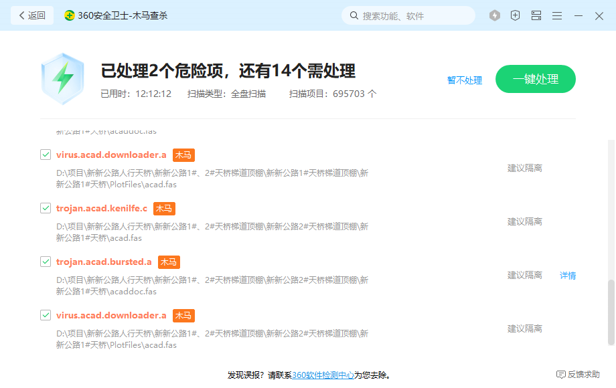Image resolution: width=616 pixels, height=388 pixels.
Task: Click the 返回 back button
Action: (32, 15)
